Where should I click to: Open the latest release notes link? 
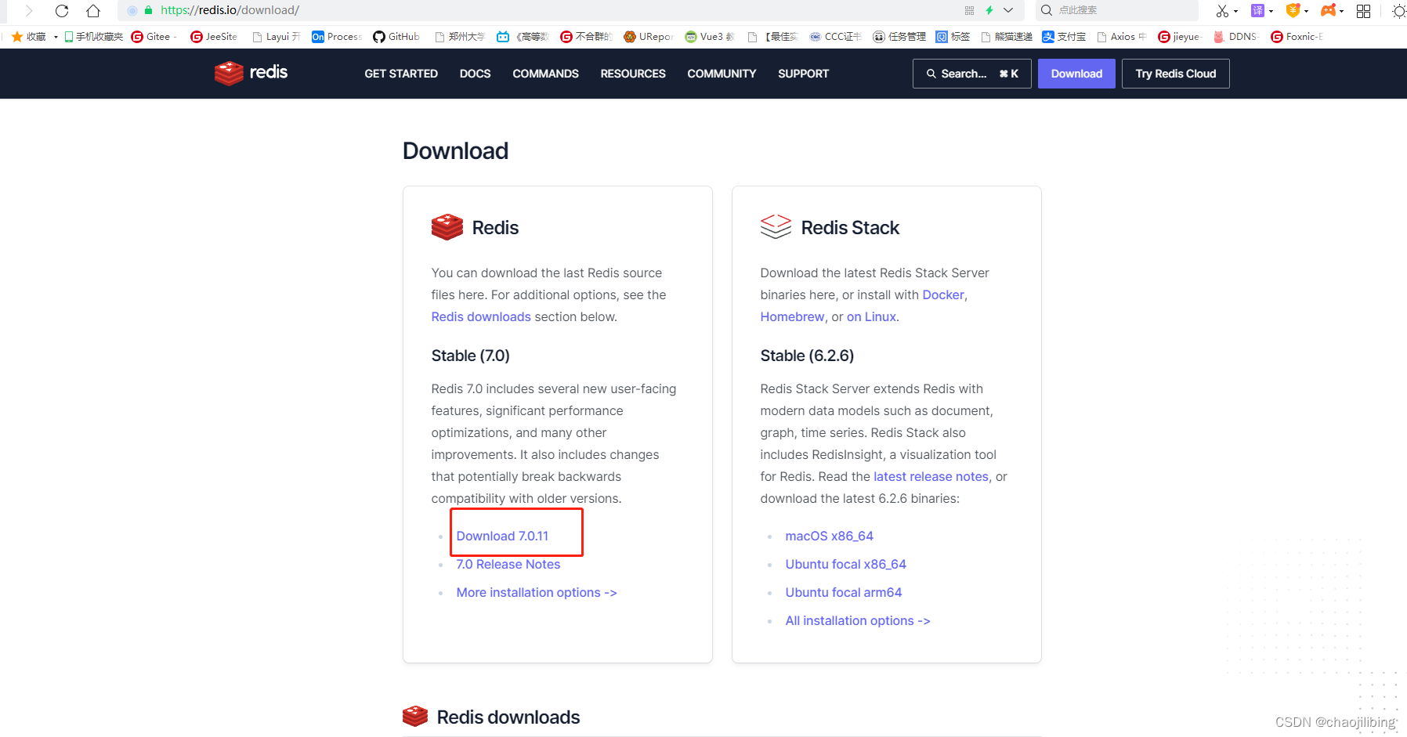click(931, 476)
